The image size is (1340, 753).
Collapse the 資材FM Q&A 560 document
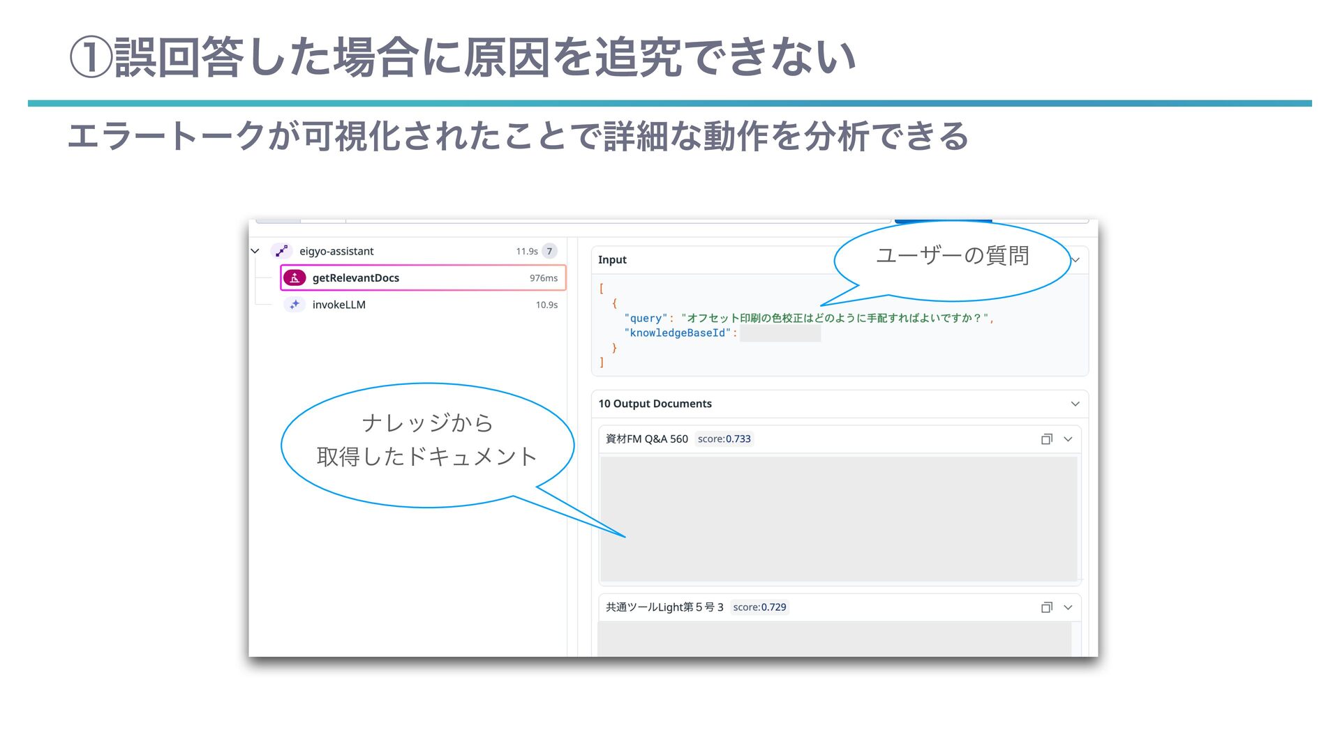pos(1068,439)
